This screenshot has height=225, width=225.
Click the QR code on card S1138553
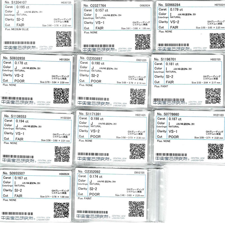[x=62, y=154]
